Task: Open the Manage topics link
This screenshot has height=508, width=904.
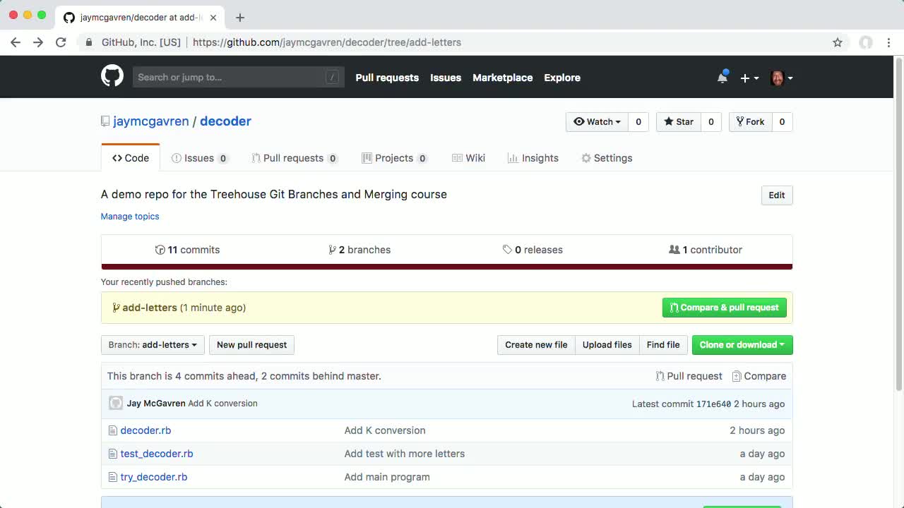Action: tap(130, 216)
